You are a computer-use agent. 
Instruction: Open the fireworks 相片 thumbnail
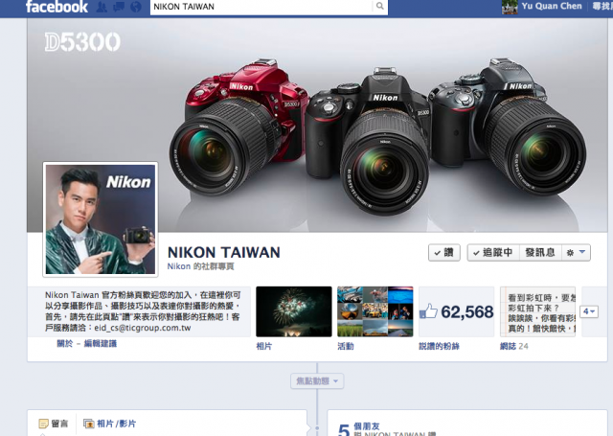click(x=294, y=311)
